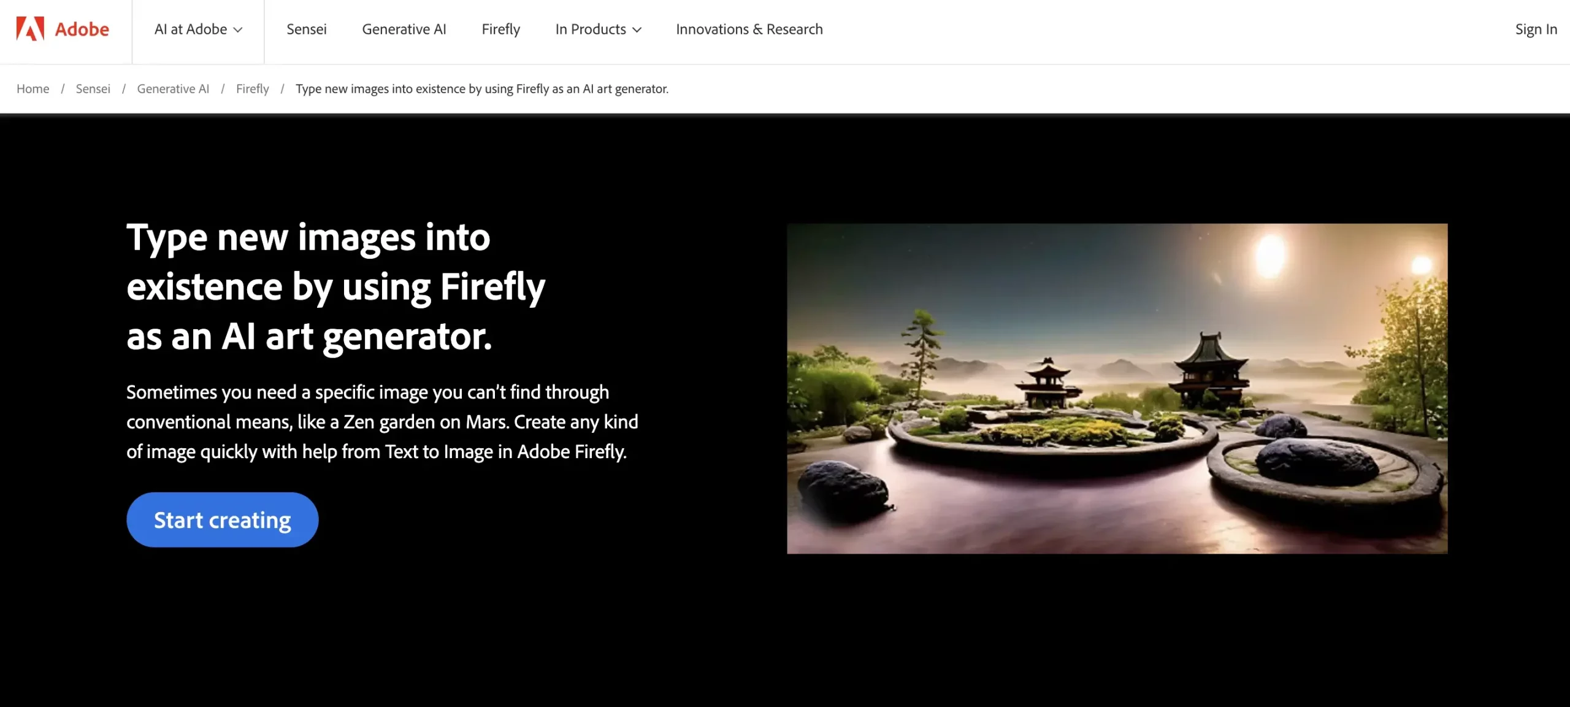Screen dimensions: 1570x707
Task: Toggle the Home breadcrumb link
Action: pos(33,89)
